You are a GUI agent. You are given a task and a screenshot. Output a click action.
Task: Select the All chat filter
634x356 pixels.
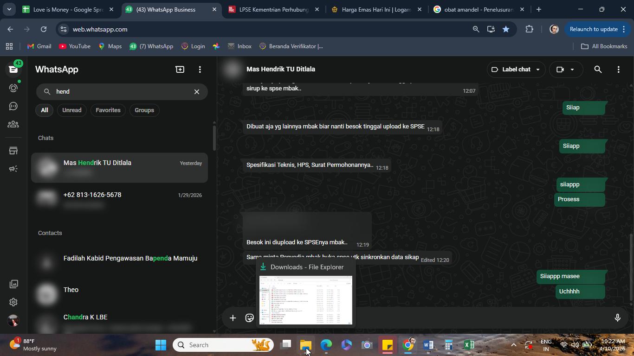(45, 110)
